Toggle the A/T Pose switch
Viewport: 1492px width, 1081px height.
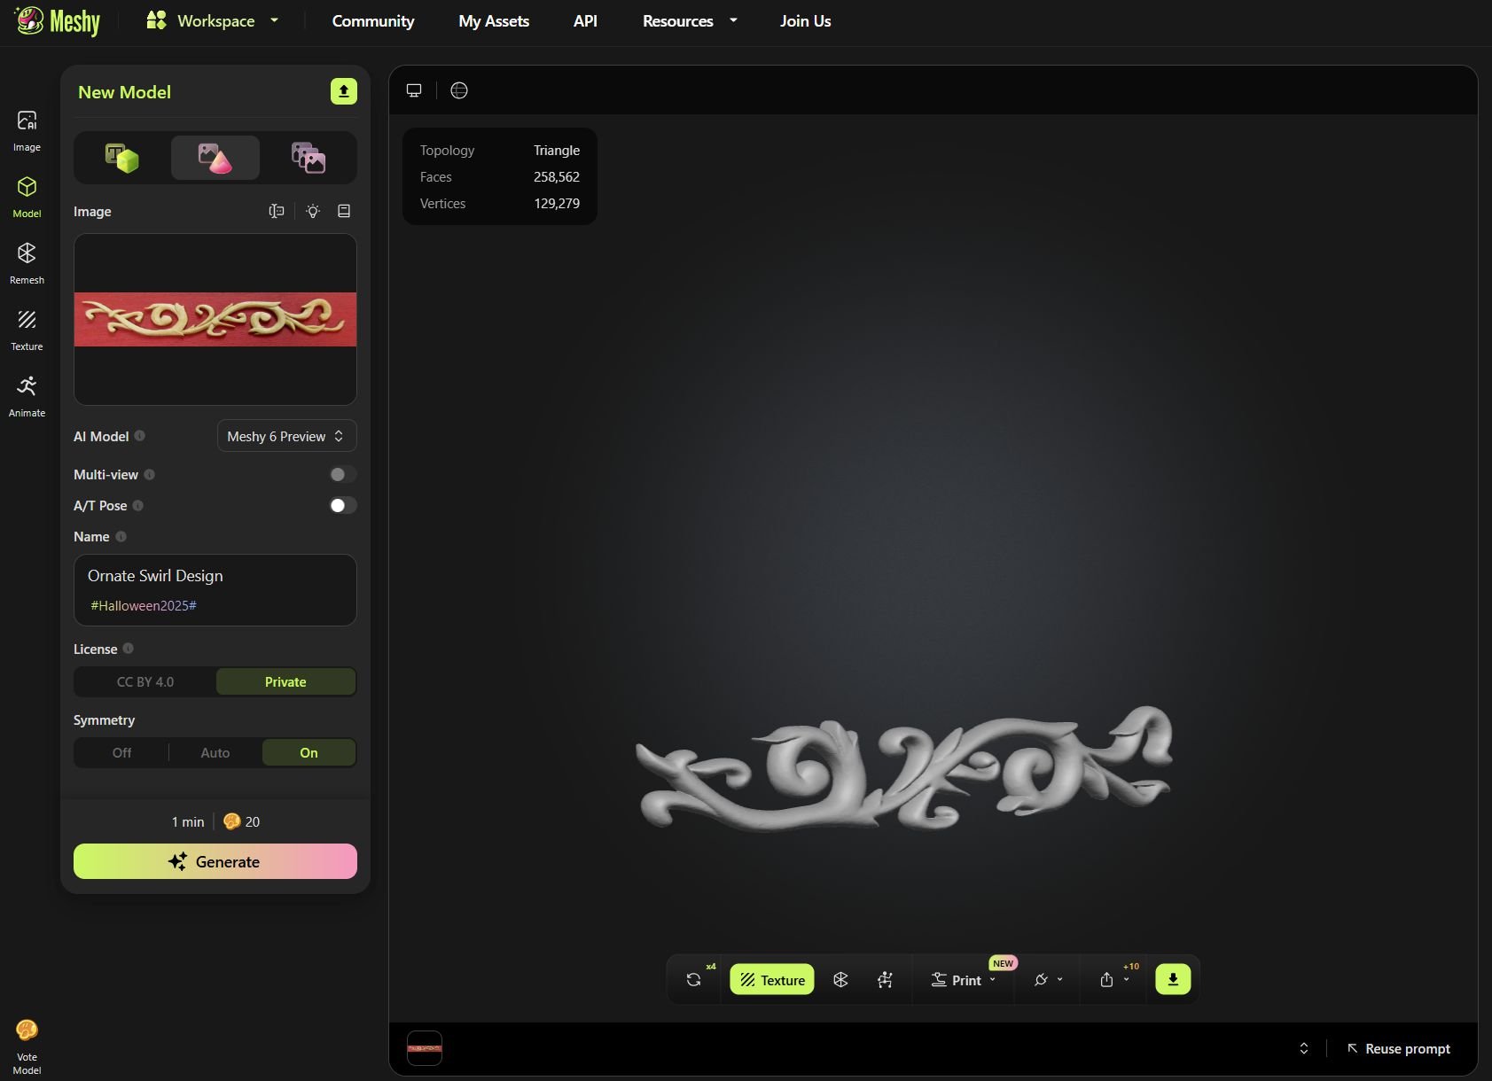(342, 506)
